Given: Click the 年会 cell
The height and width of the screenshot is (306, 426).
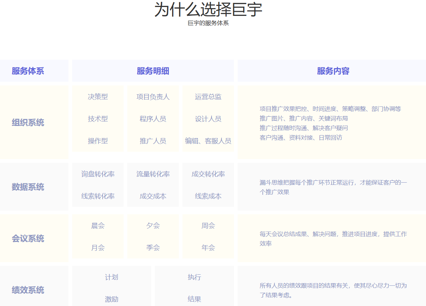Looking at the screenshot, I should click(x=208, y=247).
